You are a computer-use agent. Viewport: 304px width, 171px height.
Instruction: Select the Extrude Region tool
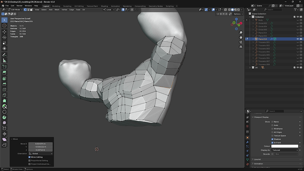coord(4,73)
